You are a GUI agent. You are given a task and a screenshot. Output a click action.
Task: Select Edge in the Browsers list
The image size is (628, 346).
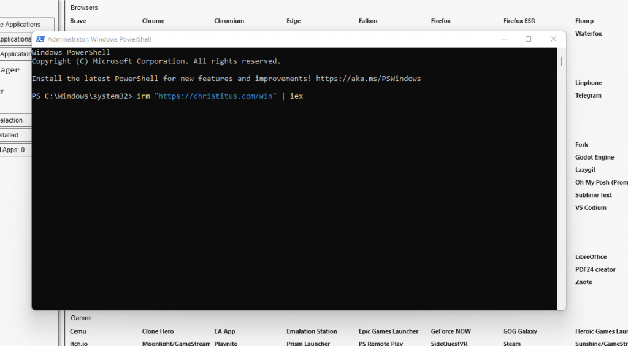[294, 21]
